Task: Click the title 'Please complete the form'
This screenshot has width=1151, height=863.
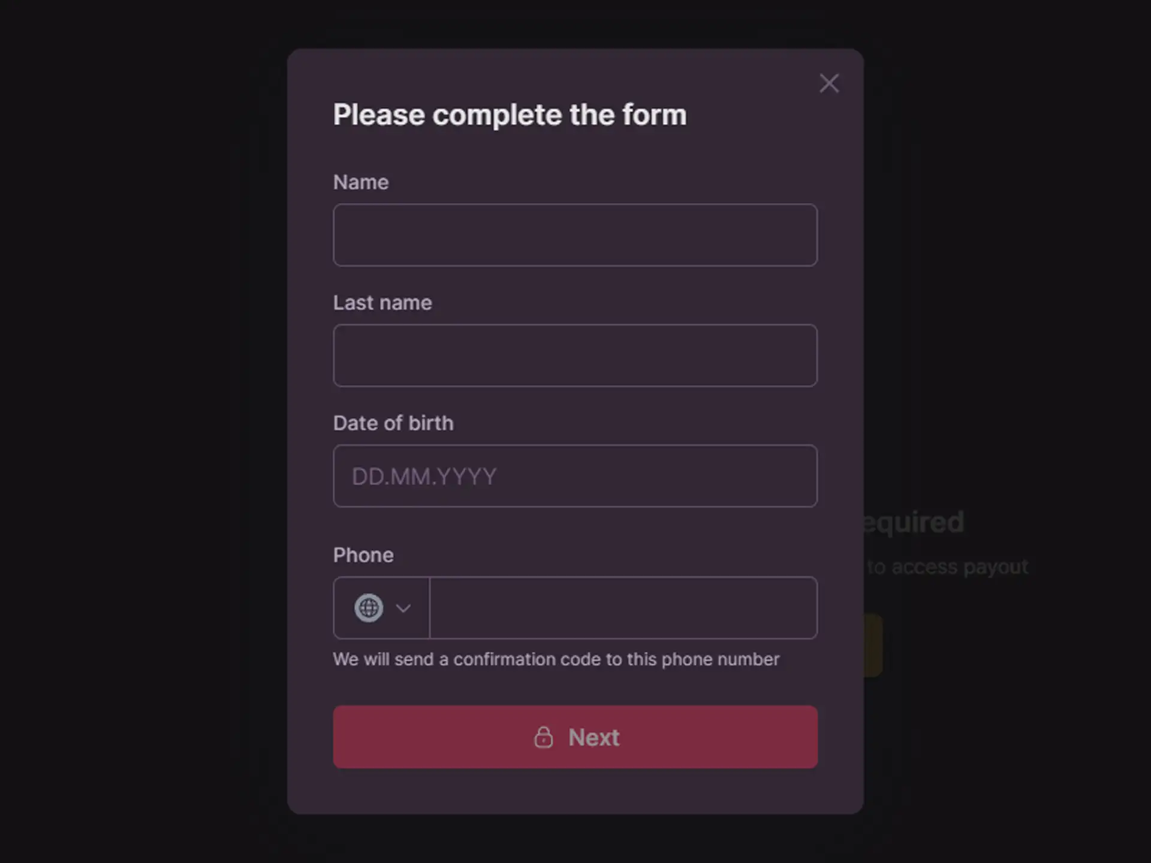Action: [510, 114]
